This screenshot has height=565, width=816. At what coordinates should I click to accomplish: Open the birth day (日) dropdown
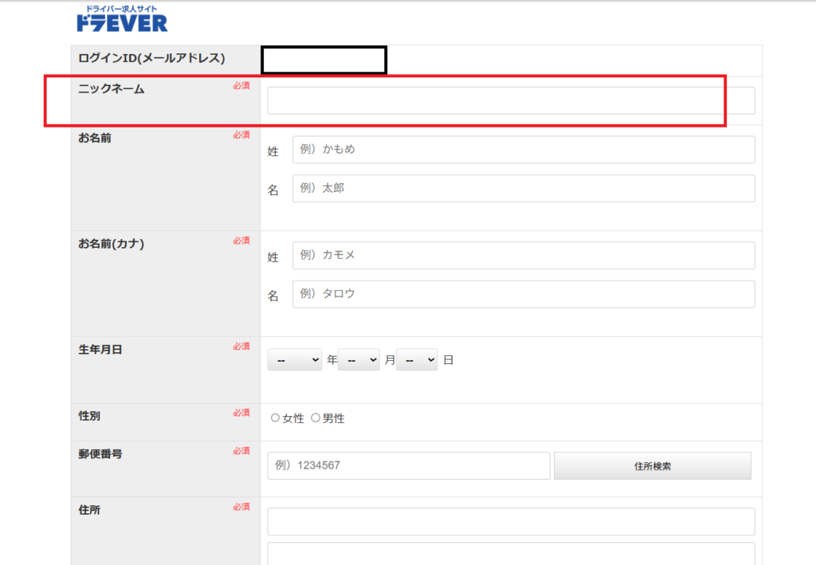tap(417, 360)
